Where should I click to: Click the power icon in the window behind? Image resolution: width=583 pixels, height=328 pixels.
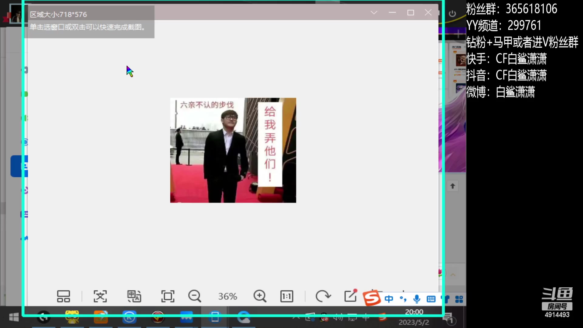(452, 13)
